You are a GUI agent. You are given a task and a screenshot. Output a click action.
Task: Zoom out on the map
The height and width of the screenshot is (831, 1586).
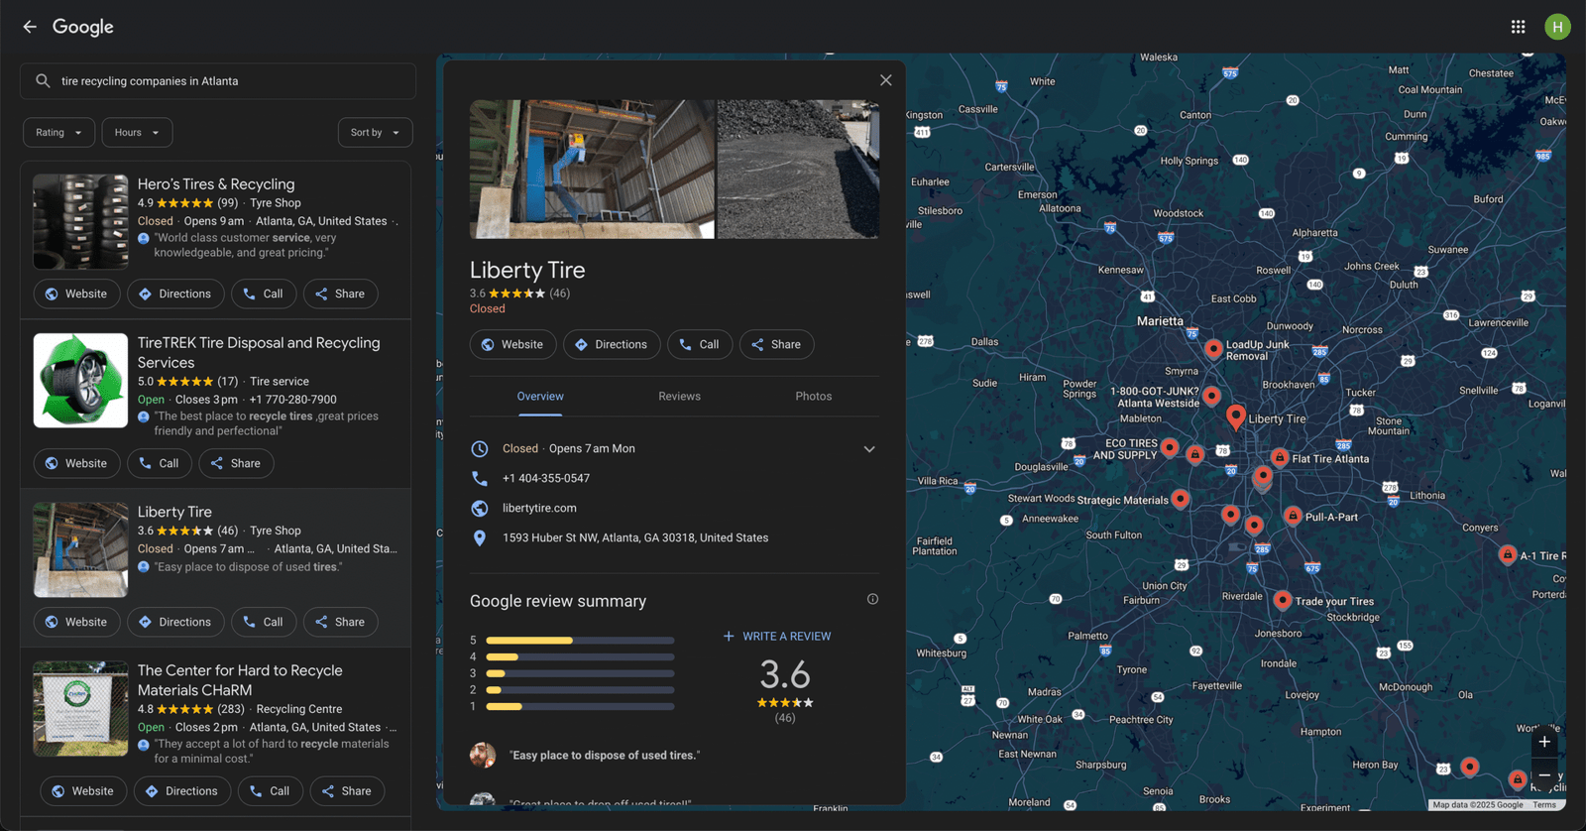pyautogui.click(x=1544, y=774)
